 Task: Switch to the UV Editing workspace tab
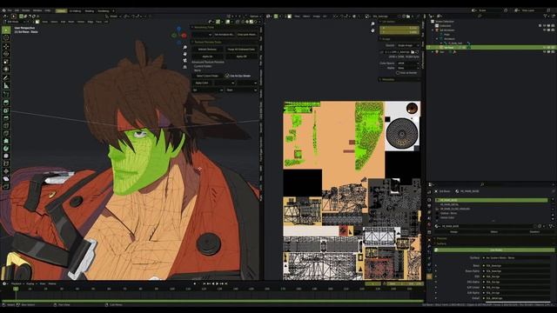(x=75, y=11)
